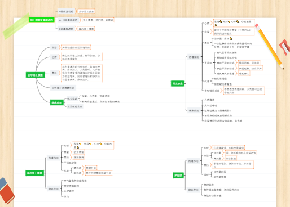Select 支气管哮喘急性发作 item

75,181
